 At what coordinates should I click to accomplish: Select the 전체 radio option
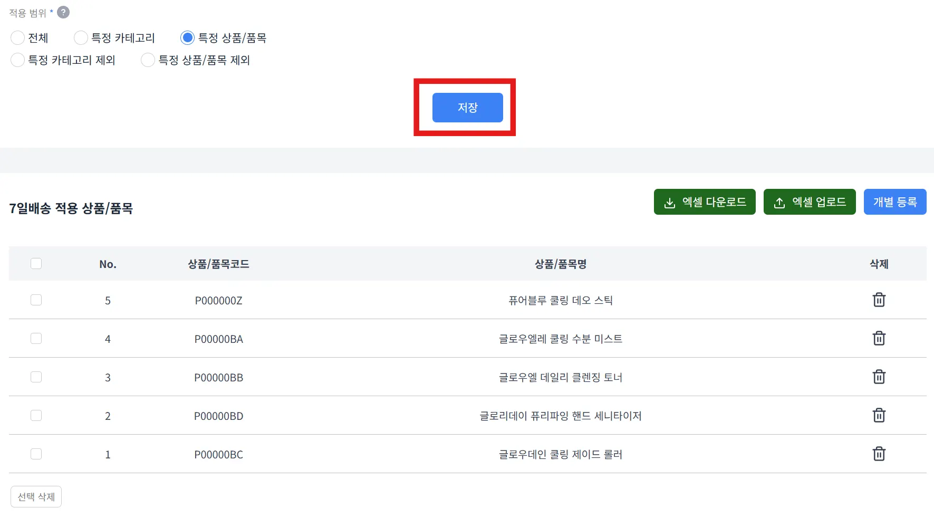coord(18,38)
